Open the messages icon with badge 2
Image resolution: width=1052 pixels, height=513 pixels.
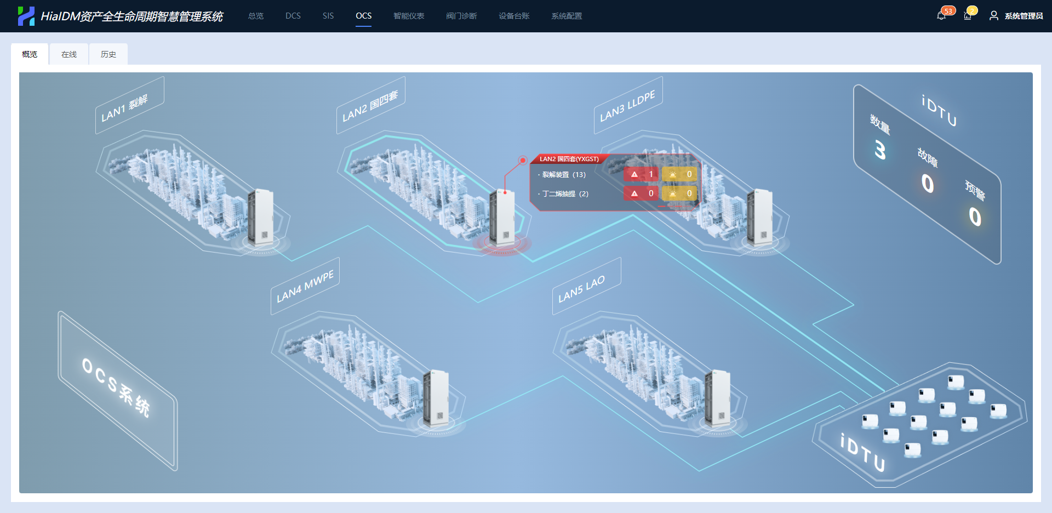tap(968, 16)
